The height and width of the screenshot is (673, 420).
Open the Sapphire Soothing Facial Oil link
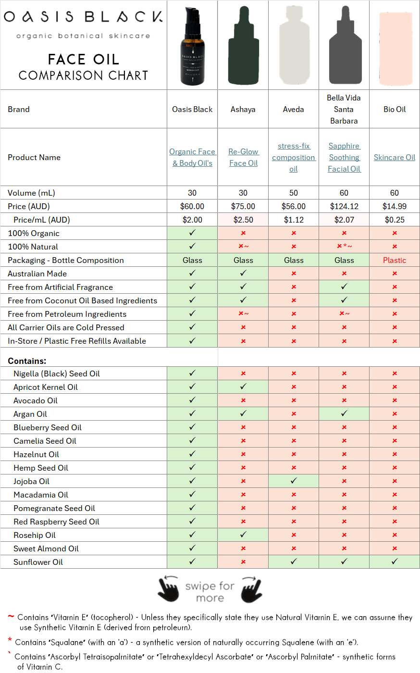click(344, 157)
